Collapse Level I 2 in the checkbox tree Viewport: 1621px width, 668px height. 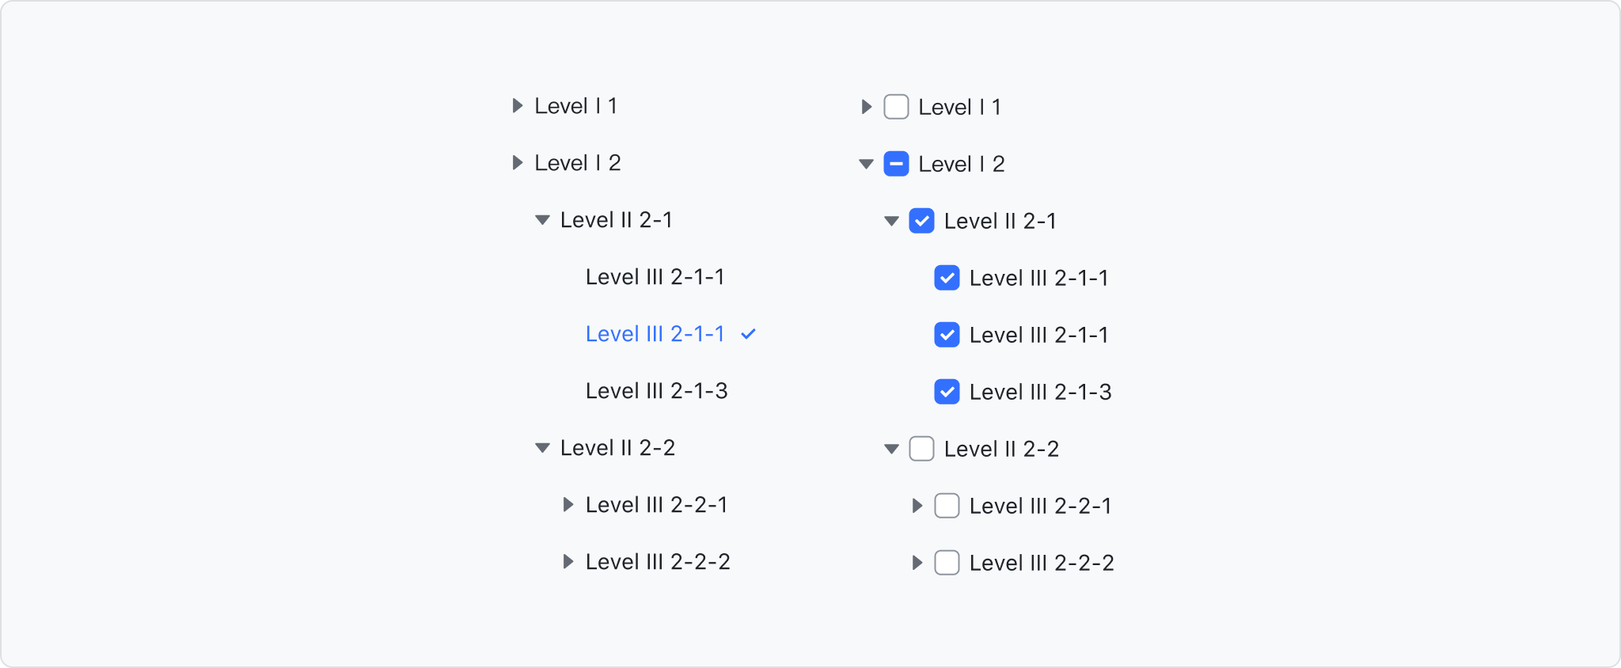pos(866,164)
